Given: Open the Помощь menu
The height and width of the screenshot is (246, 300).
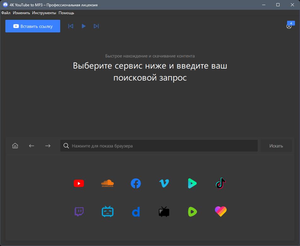Looking at the screenshot, I should 66,13.
